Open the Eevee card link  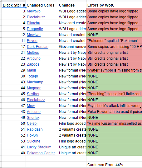pos(32,41)
